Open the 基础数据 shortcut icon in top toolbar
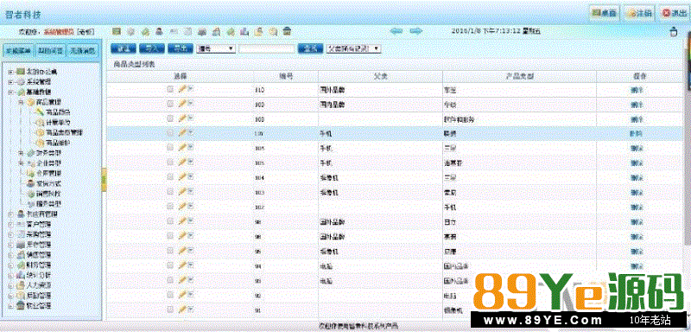691x332 pixels. pyautogui.click(x=145, y=31)
